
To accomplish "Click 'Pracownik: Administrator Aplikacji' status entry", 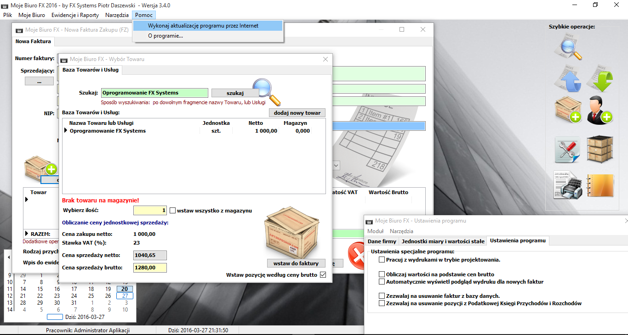I will [x=88, y=330].
